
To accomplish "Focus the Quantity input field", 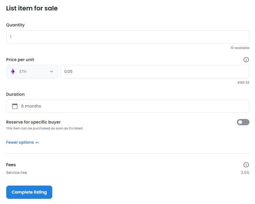I will [x=127, y=37].
